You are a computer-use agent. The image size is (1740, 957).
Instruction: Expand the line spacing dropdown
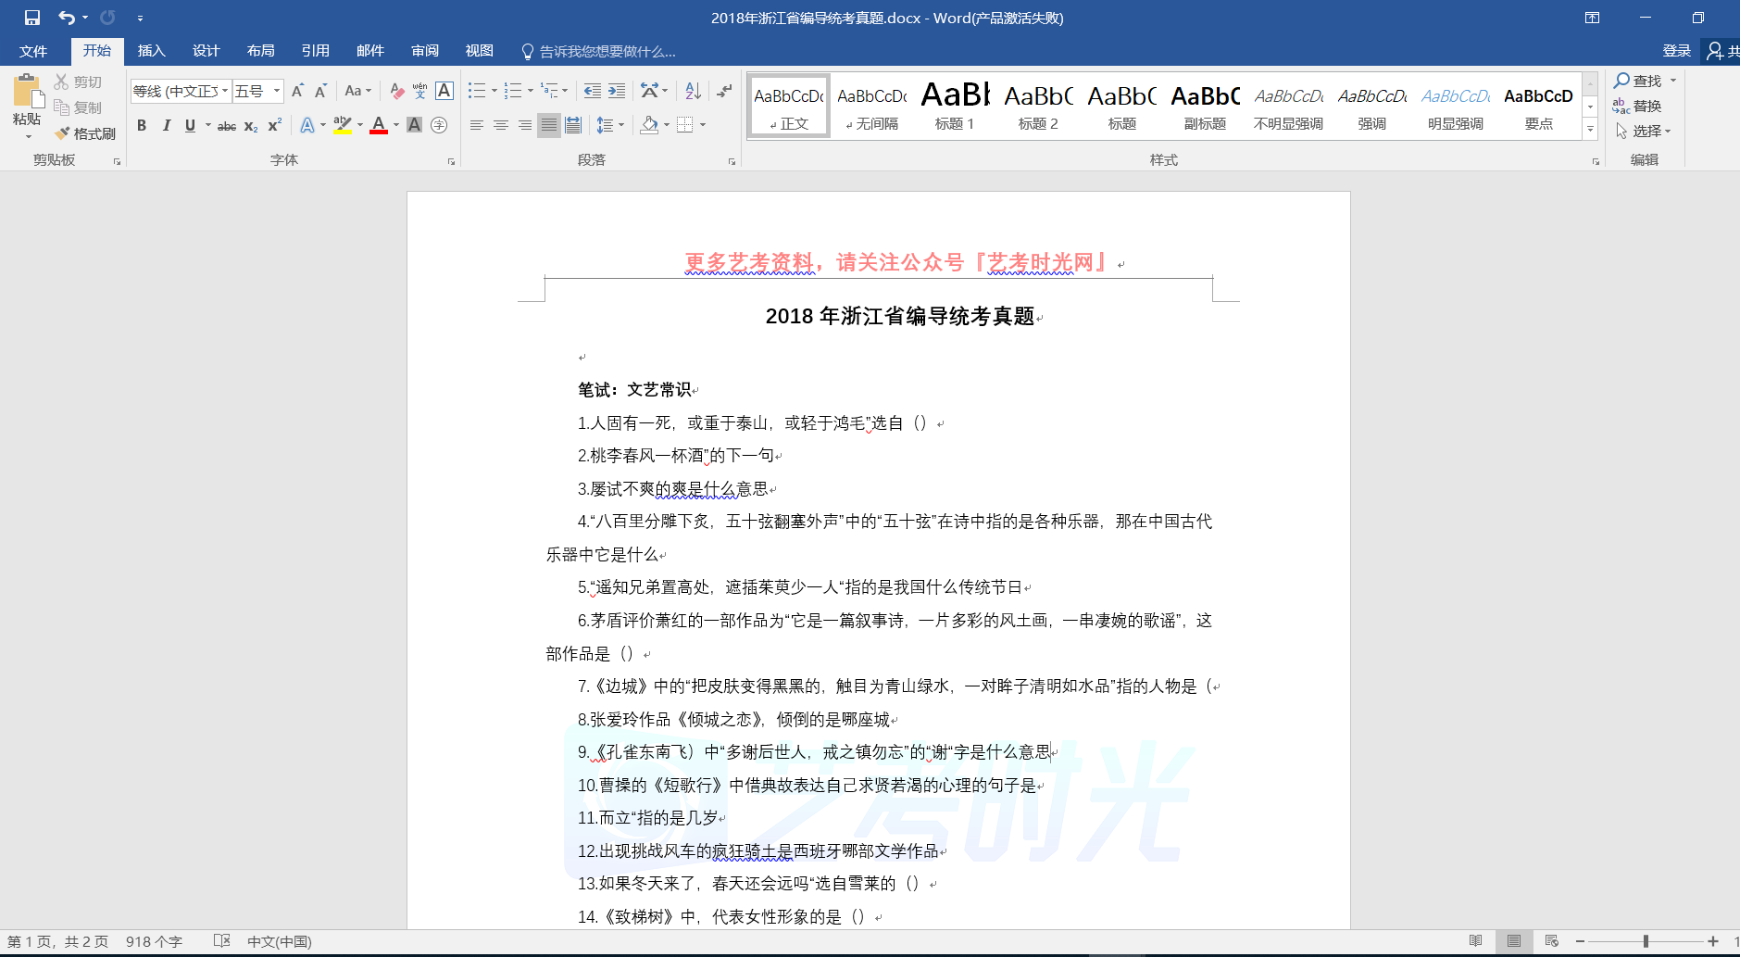coord(621,125)
